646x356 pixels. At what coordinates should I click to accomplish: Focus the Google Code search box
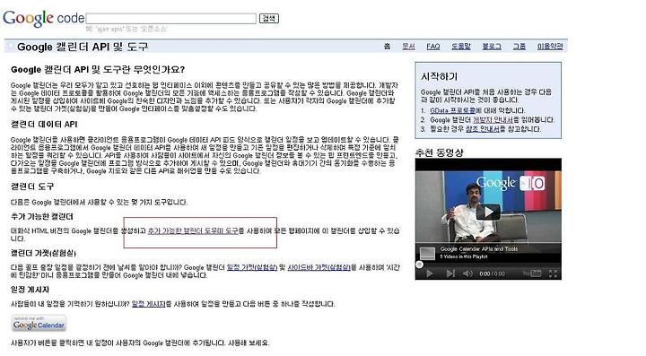point(171,19)
